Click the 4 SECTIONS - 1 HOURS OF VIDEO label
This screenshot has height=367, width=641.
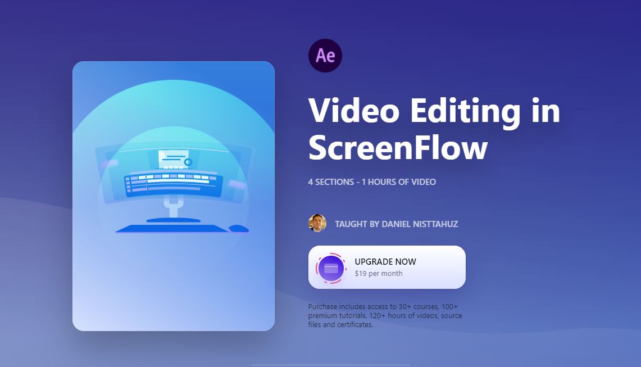(x=371, y=182)
